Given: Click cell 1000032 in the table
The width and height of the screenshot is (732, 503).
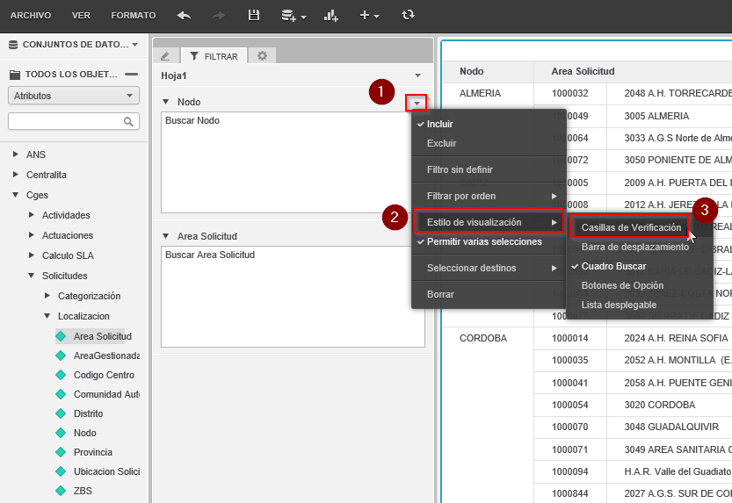Looking at the screenshot, I should tap(570, 93).
